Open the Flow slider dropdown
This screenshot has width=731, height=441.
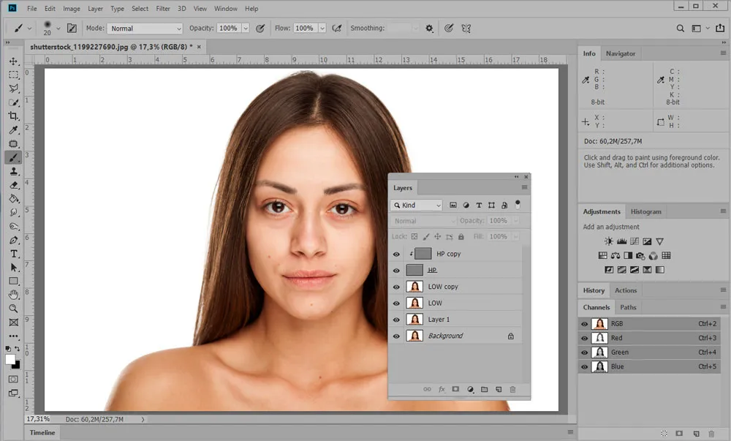click(322, 29)
